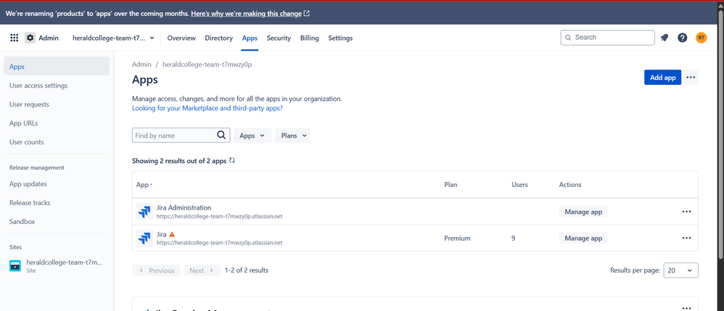724x311 pixels.
Task: Focus the top Search field
Action: 608,38
